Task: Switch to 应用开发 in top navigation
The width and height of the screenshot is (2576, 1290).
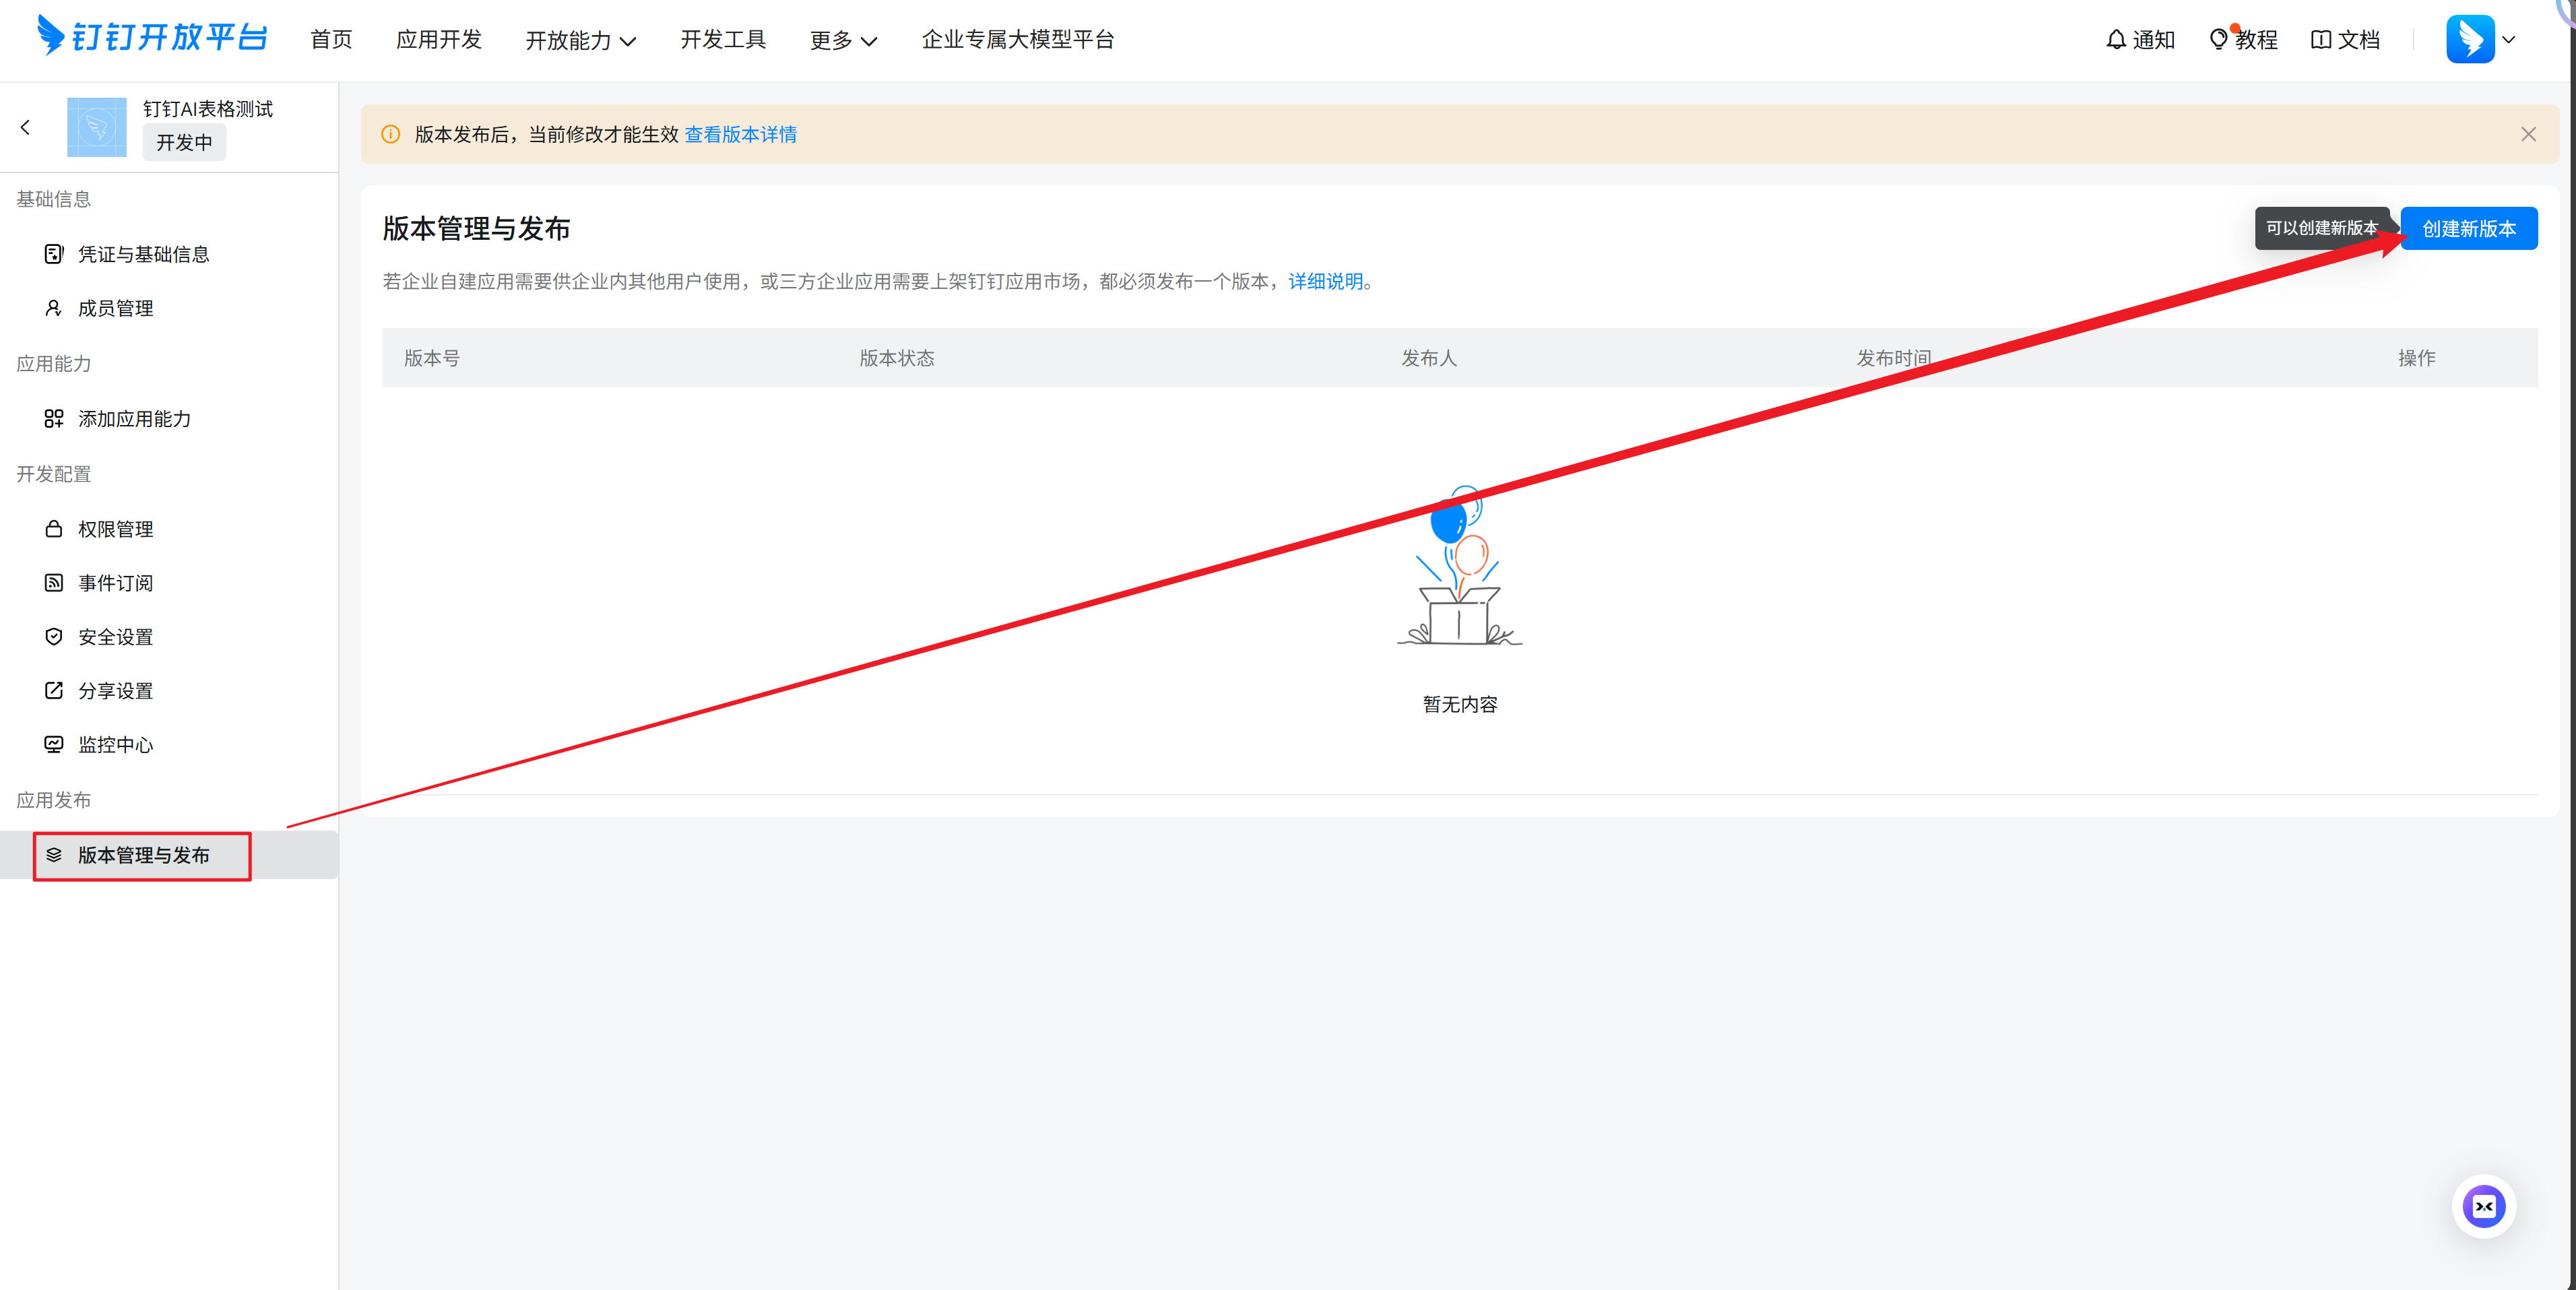Action: [x=438, y=40]
